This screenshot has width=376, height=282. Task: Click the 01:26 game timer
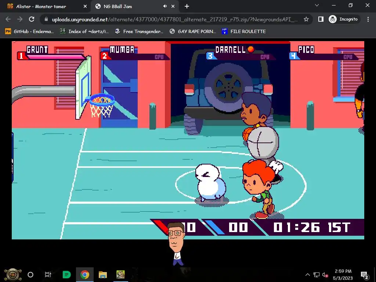(x=297, y=227)
